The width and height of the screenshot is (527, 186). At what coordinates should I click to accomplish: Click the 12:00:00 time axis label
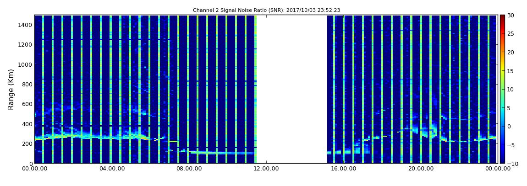point(267,169)
